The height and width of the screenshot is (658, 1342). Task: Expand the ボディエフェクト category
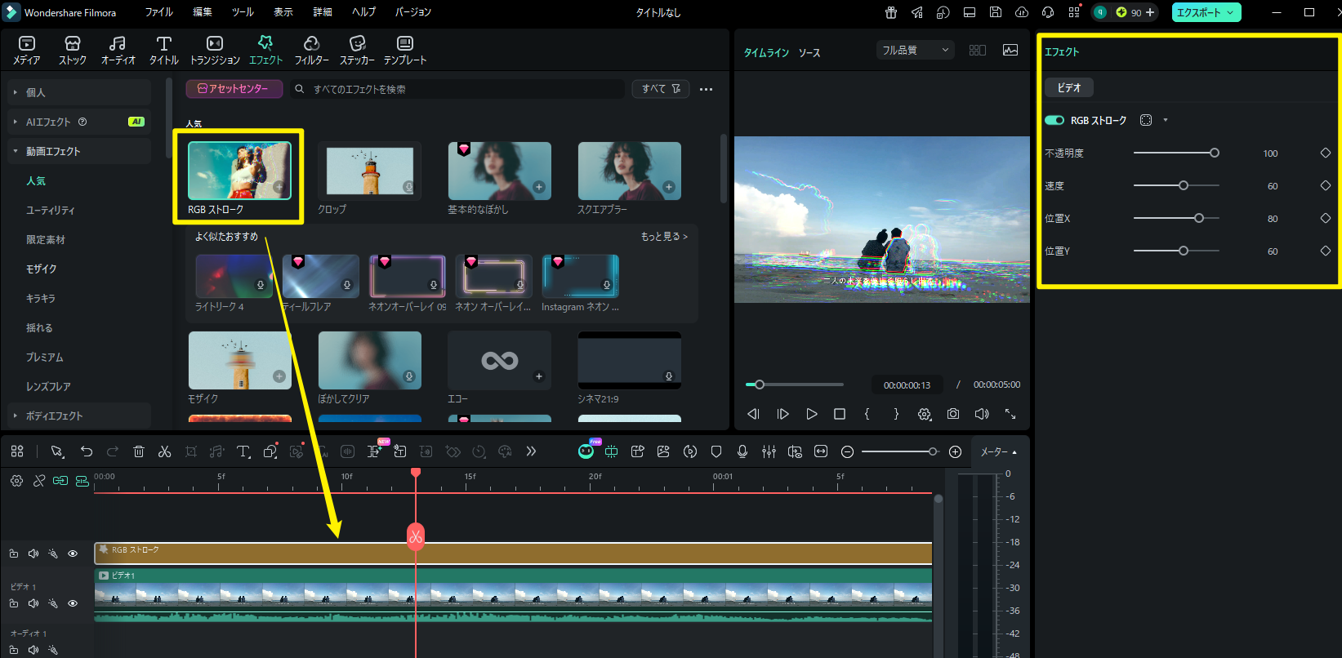[79, 416]
